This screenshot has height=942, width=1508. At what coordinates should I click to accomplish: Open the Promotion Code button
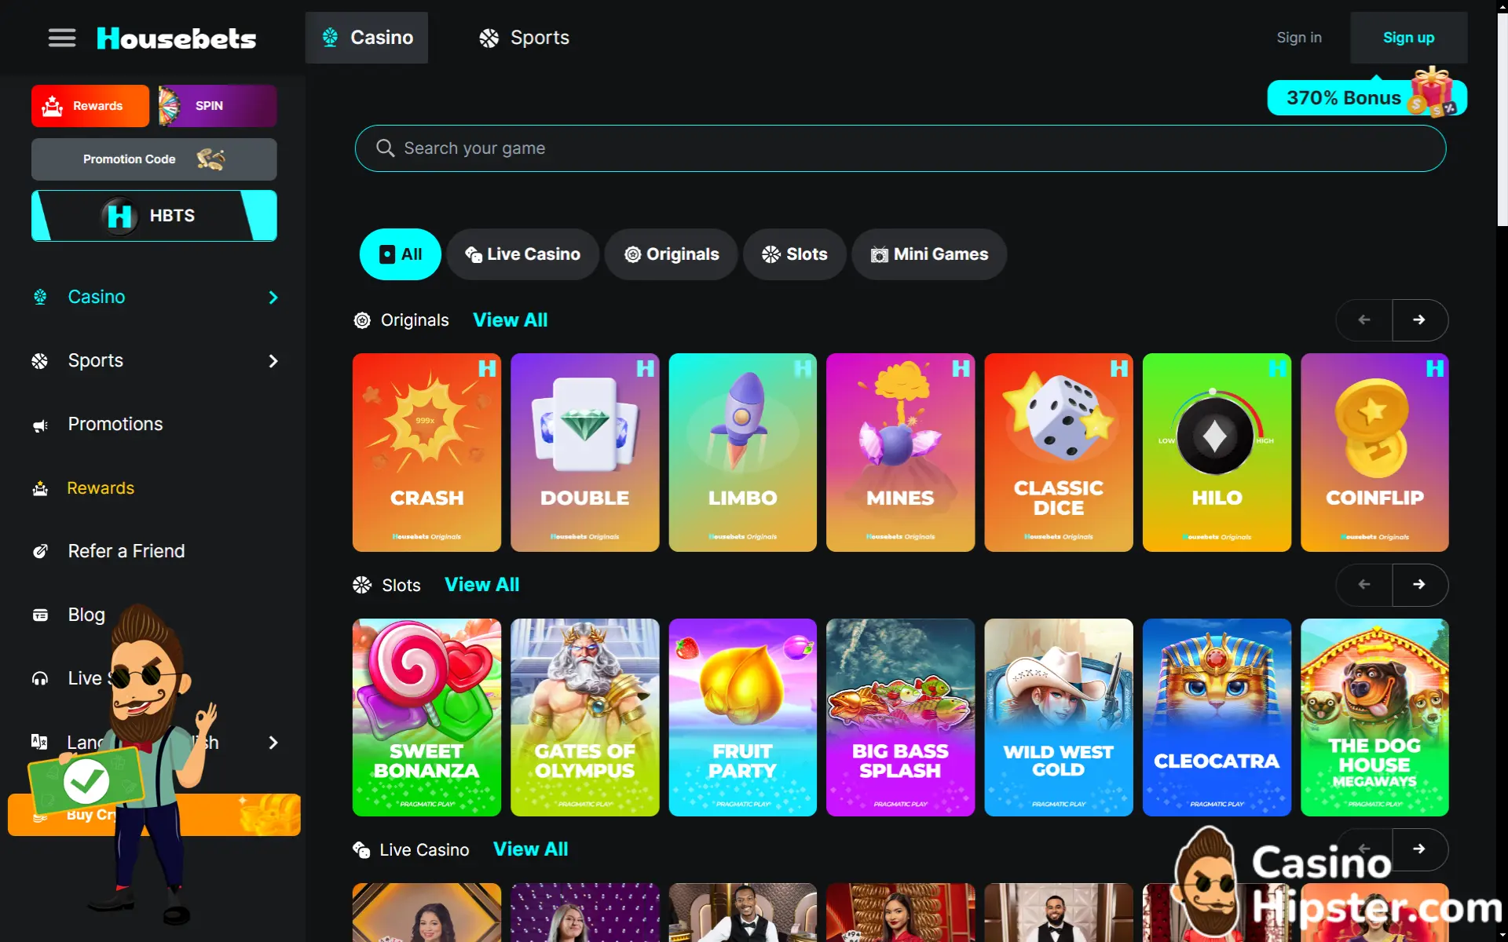154,159
